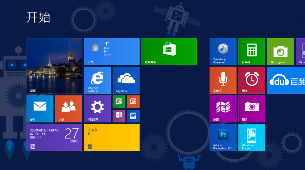The width and height of the screenshot is (305, 170).
Task: Open Splashtop Streamer tile
Action: (223, 51)
